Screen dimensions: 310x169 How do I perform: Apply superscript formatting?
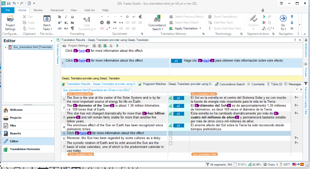point(60,23)
